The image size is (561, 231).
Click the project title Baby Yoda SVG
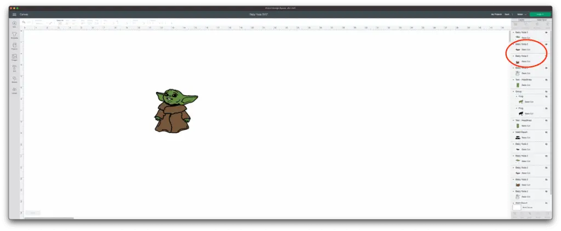coord(259,14)
